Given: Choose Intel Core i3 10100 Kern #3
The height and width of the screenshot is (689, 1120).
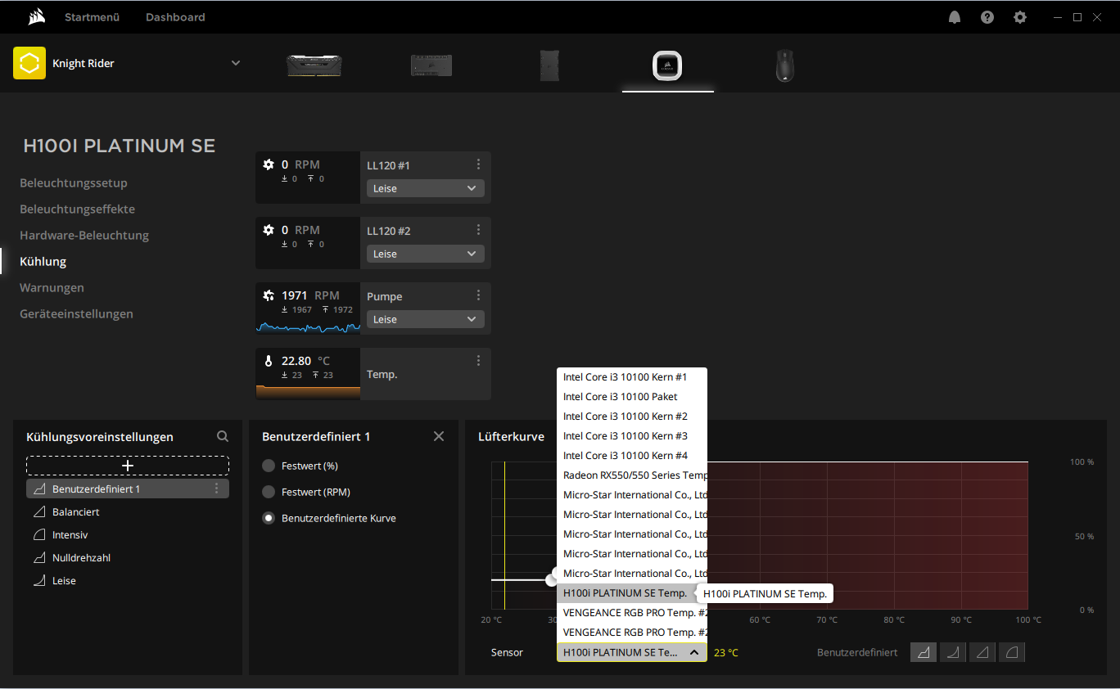Looking at the screenshot, I should 632,436.
